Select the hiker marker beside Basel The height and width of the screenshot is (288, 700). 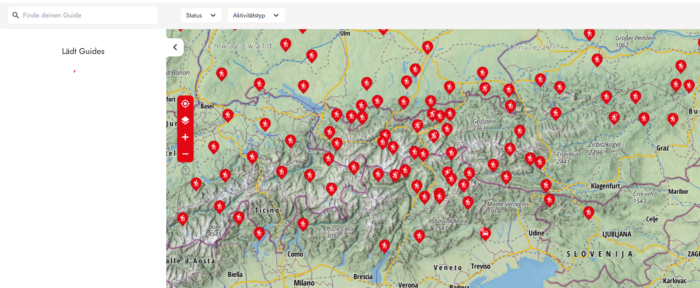click(228, 116)
